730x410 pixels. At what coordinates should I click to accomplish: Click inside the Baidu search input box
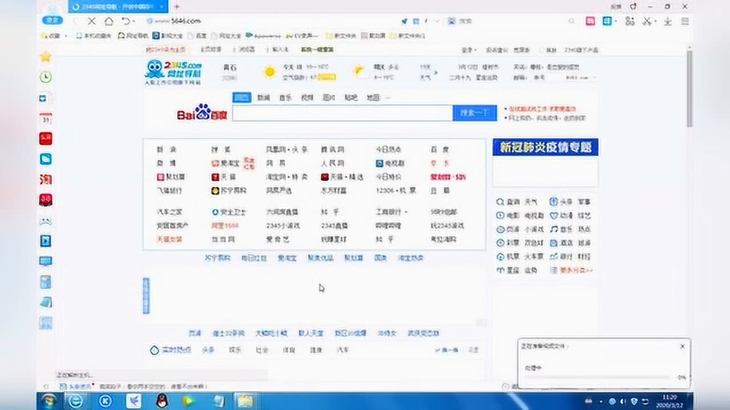pos(342,113)
